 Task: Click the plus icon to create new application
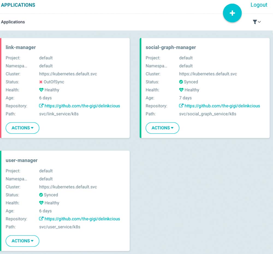click(x=232, y=13)
